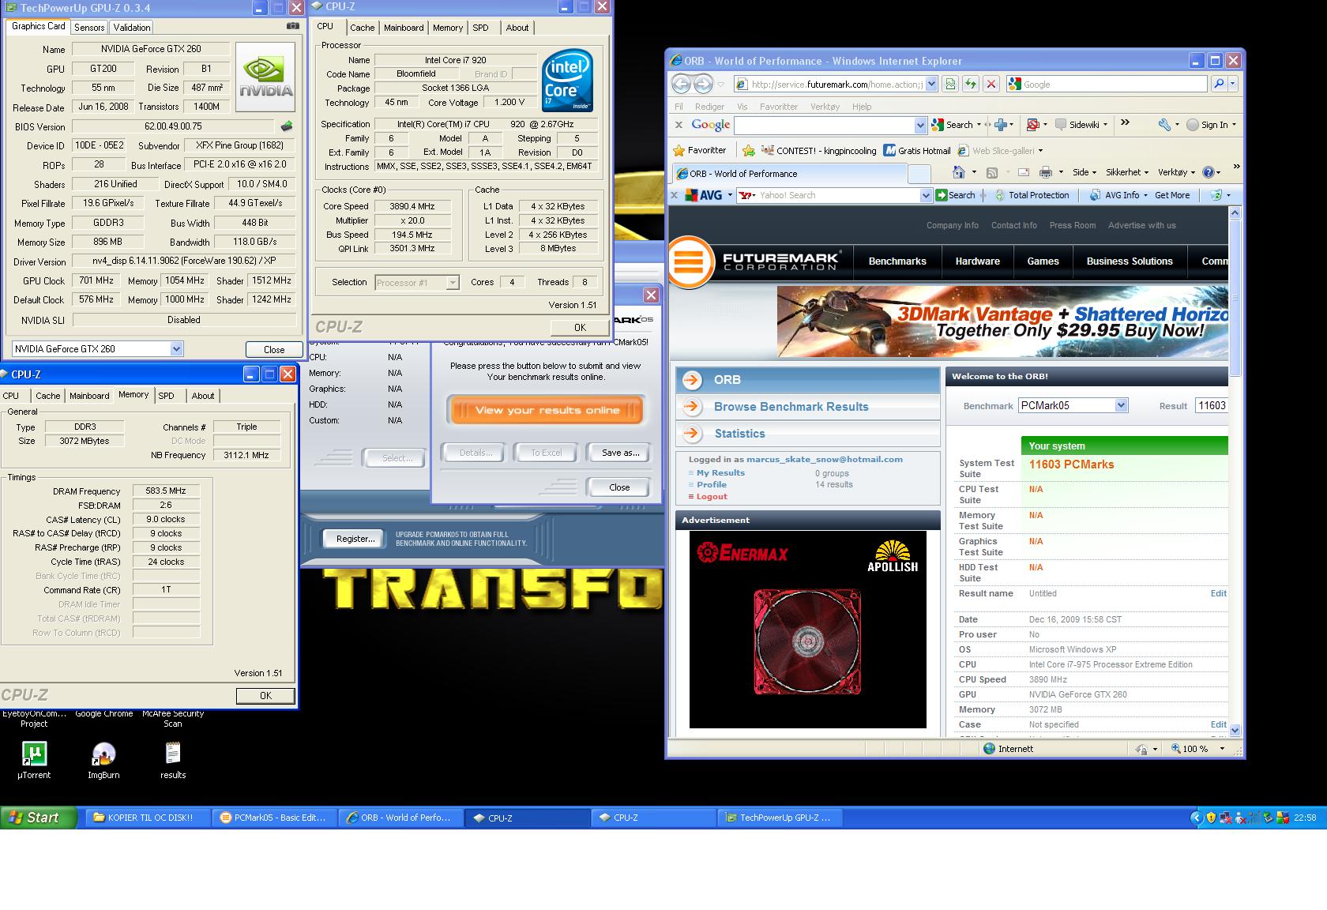Click the Google Toolbar popup blocker icon
Screen dimensions: 1327x910
[x=1034, y=125]
